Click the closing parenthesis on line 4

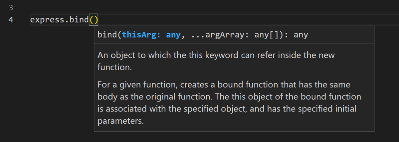pos(96,20)
